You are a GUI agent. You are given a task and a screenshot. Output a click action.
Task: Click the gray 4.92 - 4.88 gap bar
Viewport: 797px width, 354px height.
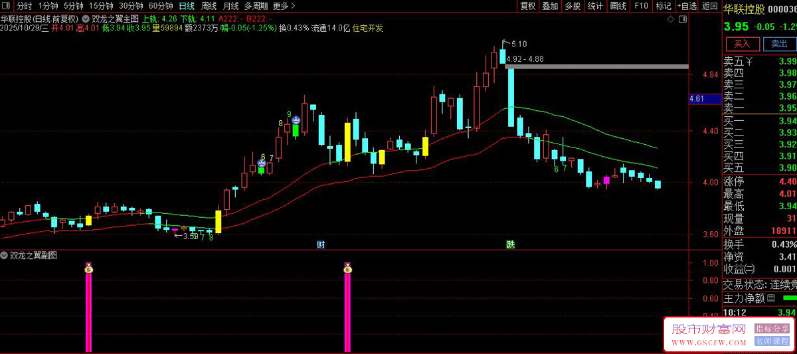click(x=596, y=66)
